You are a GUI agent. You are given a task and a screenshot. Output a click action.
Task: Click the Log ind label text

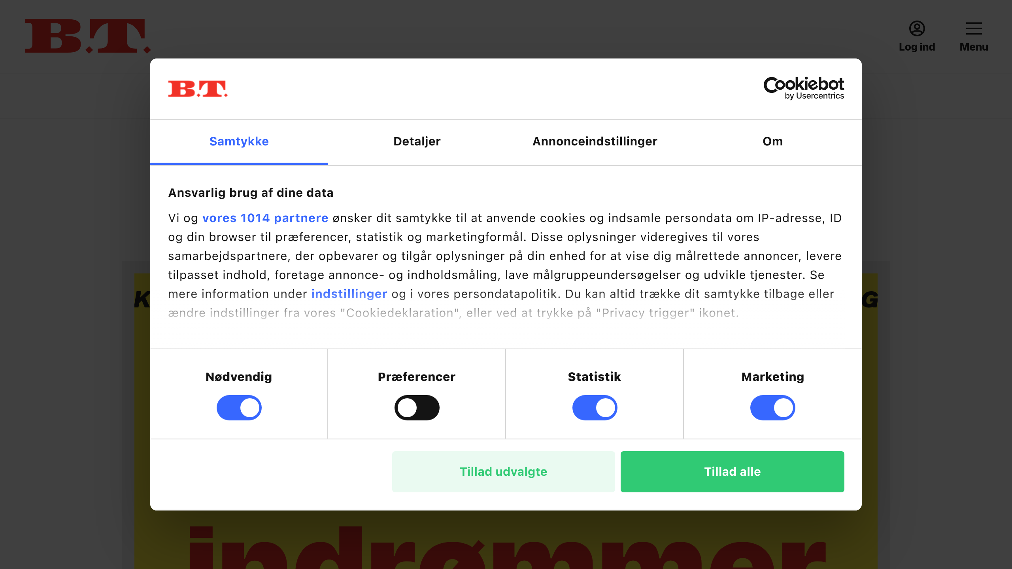click(x=917, y=47)
